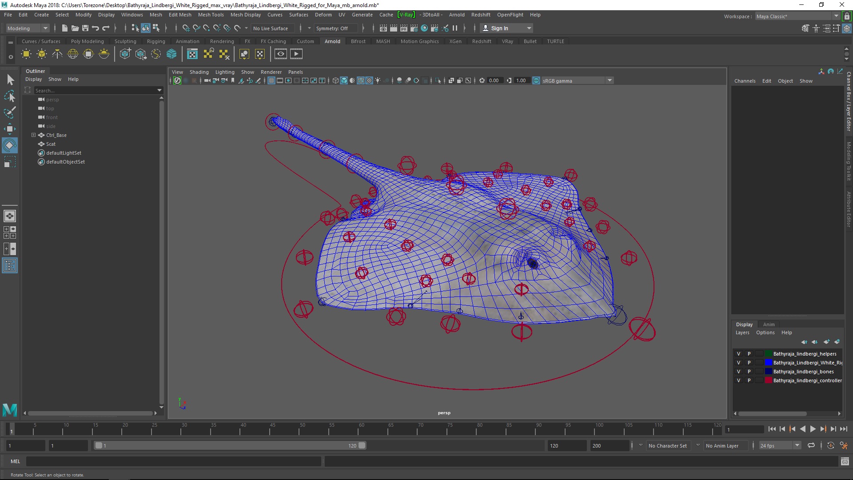Open the animation preferences icon
Image resolution: width=853 pixels, height=480 pixels.
click(844, 445)
